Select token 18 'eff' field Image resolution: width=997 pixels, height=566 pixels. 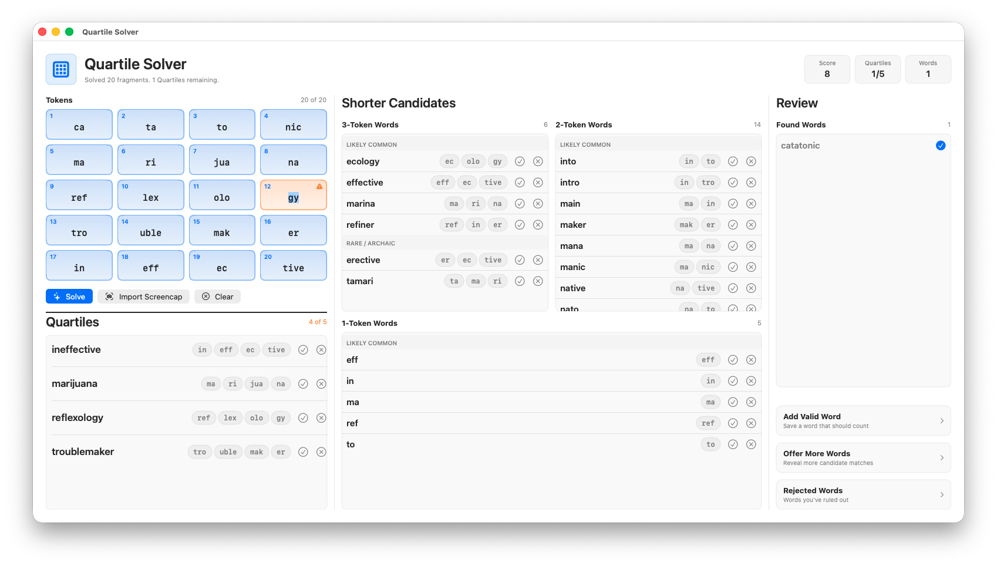coord(151,265)
